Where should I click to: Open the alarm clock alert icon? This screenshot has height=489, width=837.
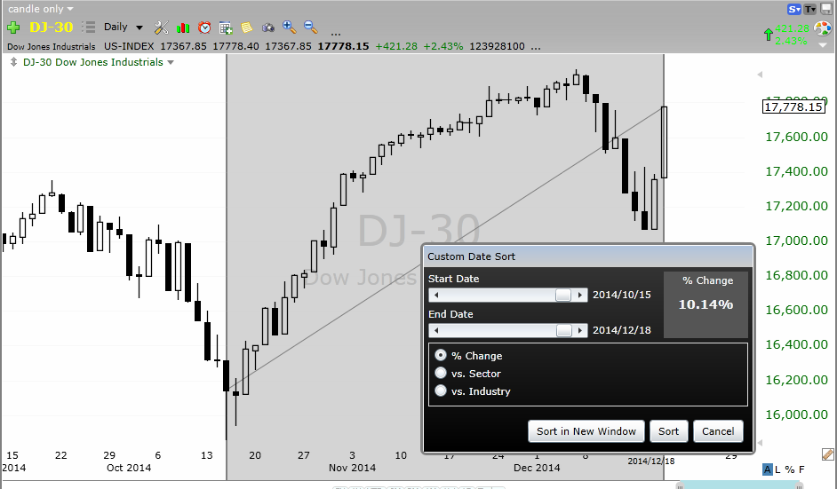tap(204, 28)
